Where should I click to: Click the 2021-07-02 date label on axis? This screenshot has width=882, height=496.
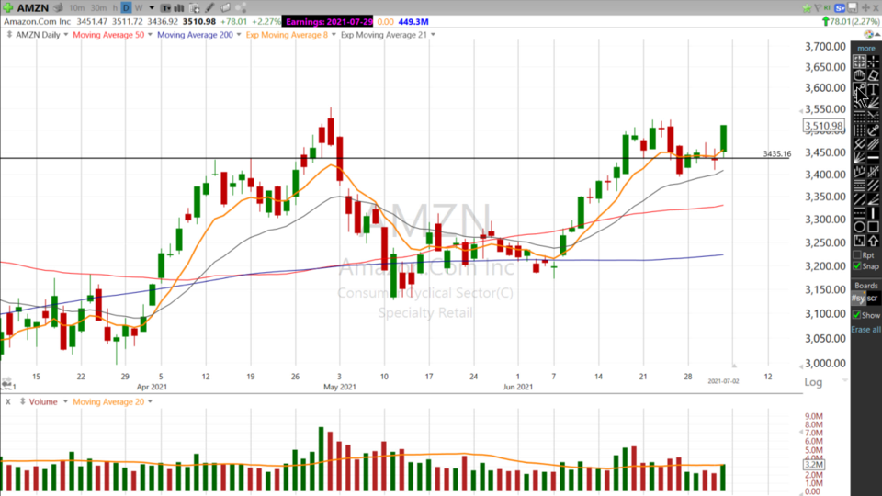(x=723, y=381)
